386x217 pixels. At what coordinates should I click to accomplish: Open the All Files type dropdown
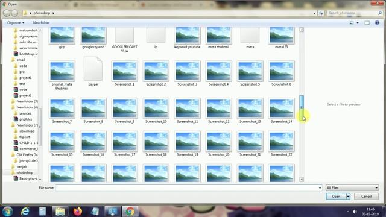(352, 187)
